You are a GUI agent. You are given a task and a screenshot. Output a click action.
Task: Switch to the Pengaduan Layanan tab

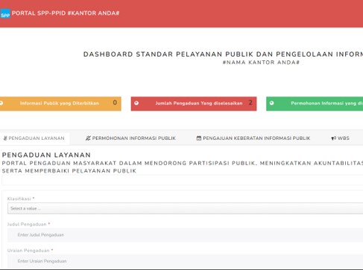(x=34, y=138)
